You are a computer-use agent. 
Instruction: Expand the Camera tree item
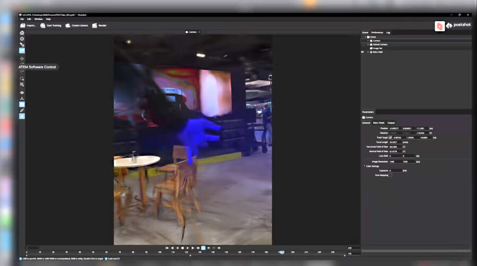point(368,41)
